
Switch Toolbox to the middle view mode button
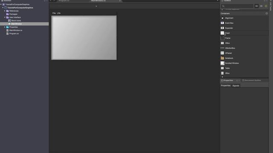[261, 6]
